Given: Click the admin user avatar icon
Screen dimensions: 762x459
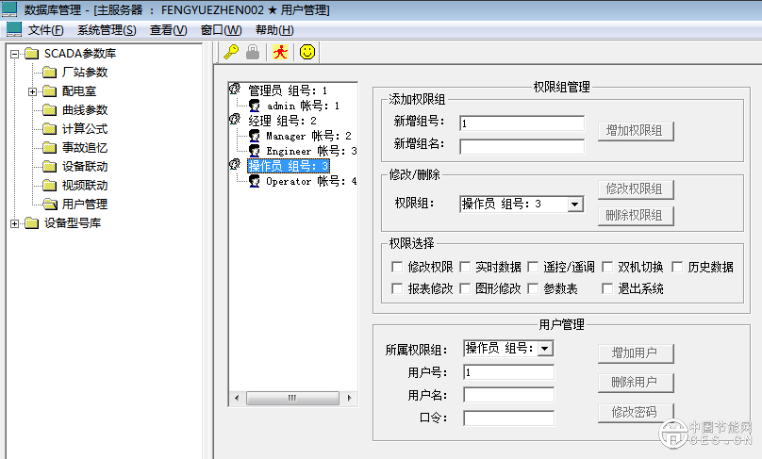Looking at the screenshot, I should 255,105.
